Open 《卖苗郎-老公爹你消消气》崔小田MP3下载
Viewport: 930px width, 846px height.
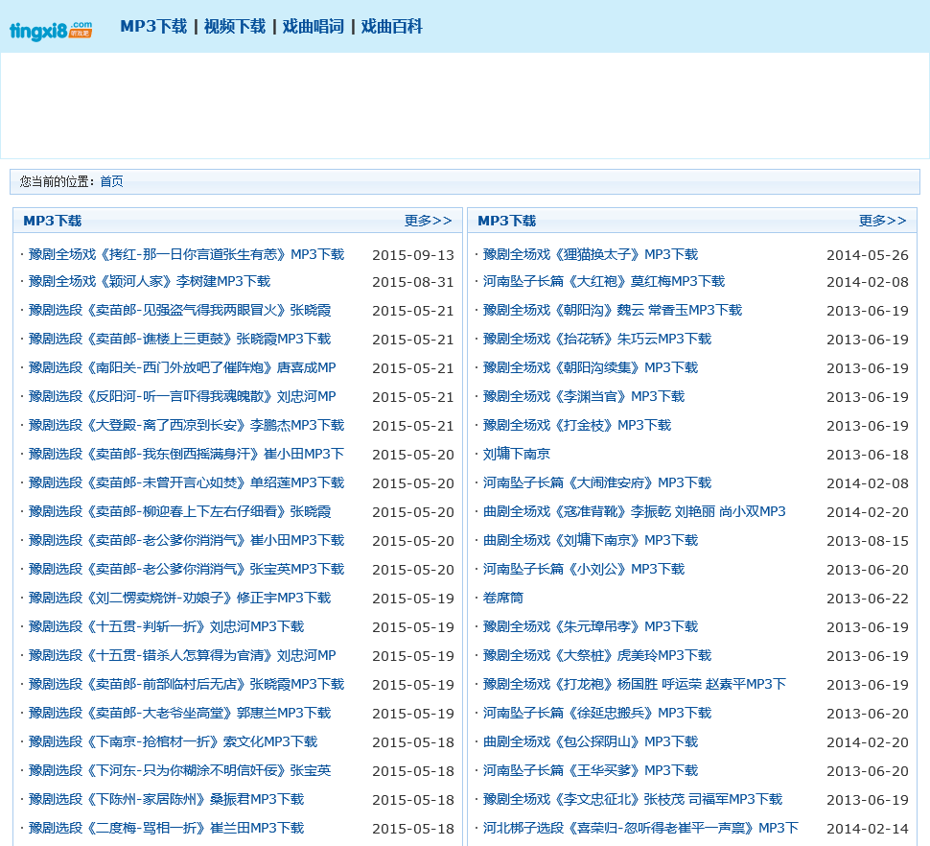186,540
